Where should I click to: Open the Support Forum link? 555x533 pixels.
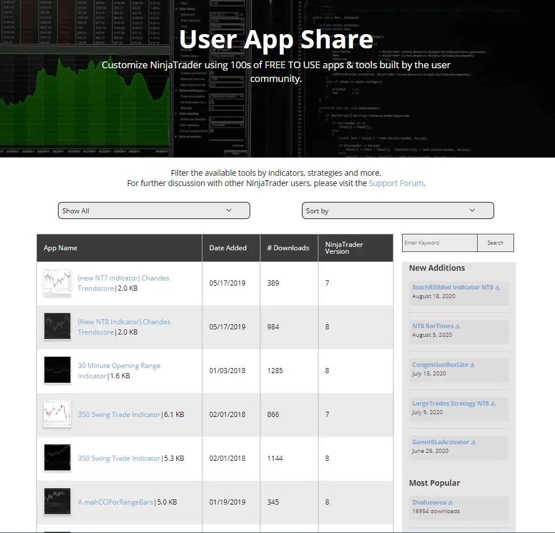point(396,183)
